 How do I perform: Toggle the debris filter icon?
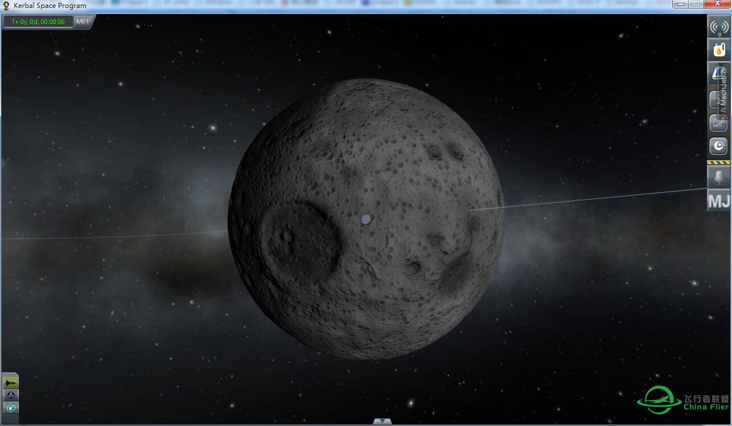(11, 395)
